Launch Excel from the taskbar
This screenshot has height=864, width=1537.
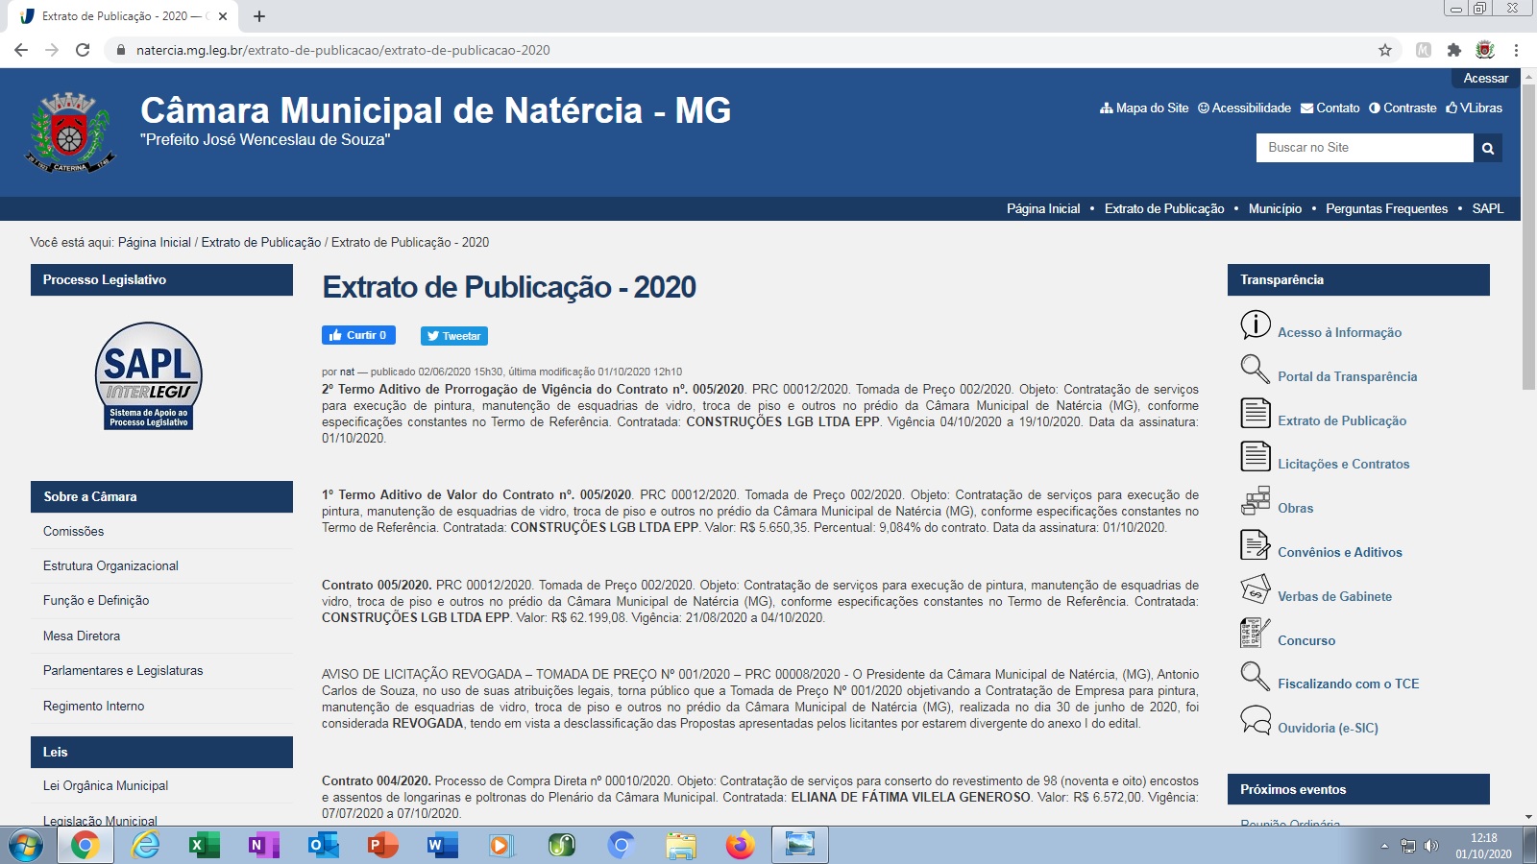[x=203, y=846]
